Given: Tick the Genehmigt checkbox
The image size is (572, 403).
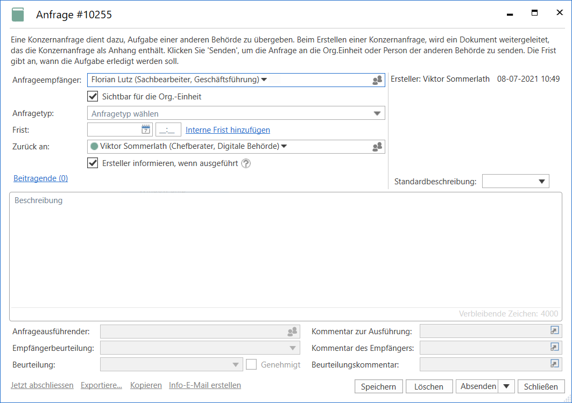Looking at the screenshot, I should click(251, 365).
